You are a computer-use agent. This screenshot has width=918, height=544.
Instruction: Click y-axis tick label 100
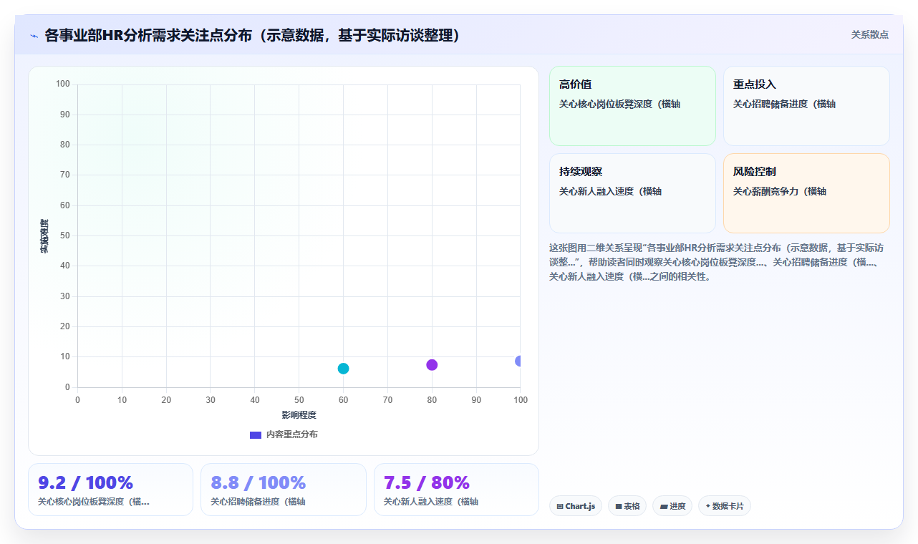[x=63, y=84]
